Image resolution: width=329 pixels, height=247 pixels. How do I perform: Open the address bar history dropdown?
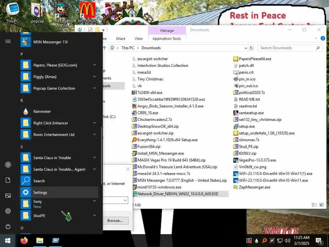245,48
